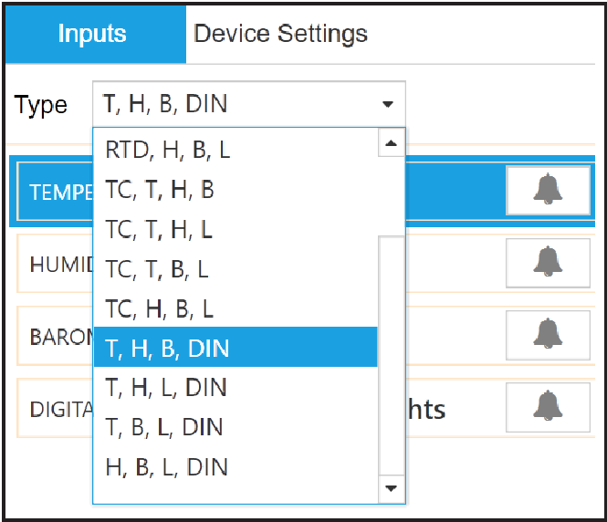607x522 pixels.
Task: Click the list scrollbar down arrow
Action: 392,489
